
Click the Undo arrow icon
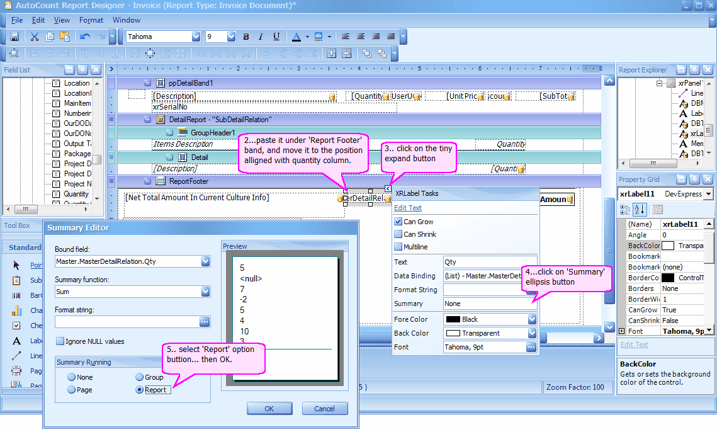tap(84, 37)
